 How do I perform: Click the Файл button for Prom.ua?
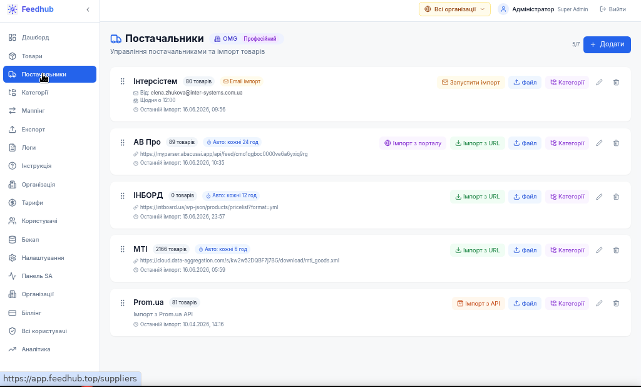click(x=525, y=304)
